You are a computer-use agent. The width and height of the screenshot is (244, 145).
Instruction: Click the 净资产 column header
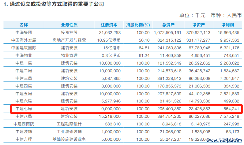[199, 25]
